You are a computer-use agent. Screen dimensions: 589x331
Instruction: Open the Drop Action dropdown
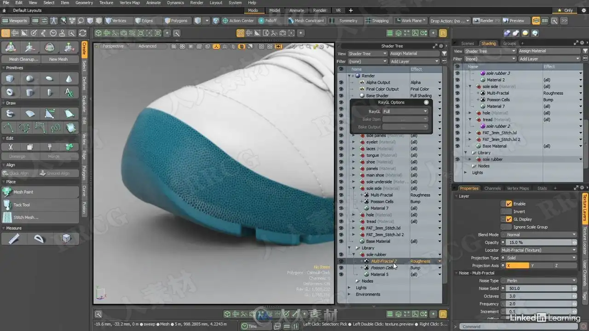tap(450, 21)
